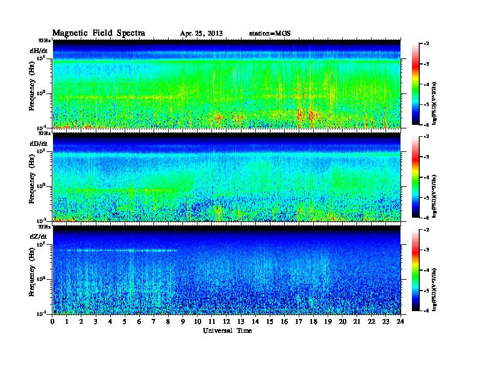Viewport: 477px width, 369px height.
Task: Click the 'Magnetic Field Spectra' title
Action: coord(99,33)
